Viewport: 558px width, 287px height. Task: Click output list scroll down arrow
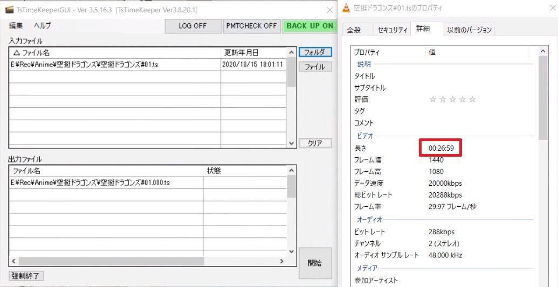(292, 251)
